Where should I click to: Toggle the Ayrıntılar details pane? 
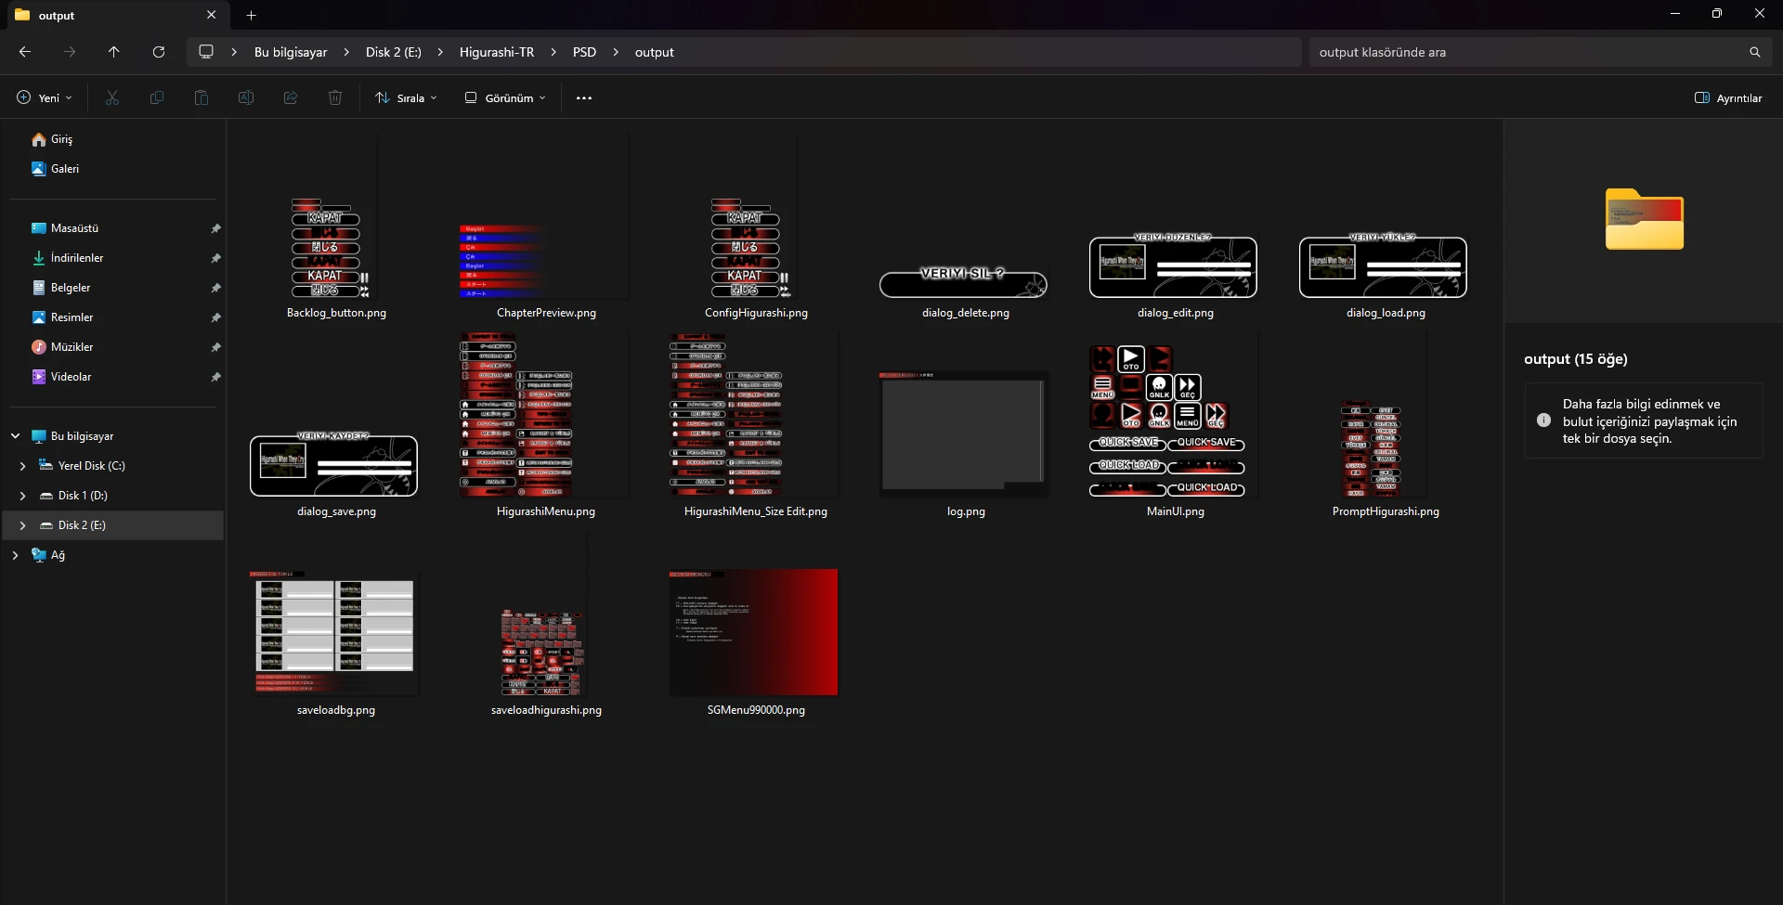(x=1728, y=97)
